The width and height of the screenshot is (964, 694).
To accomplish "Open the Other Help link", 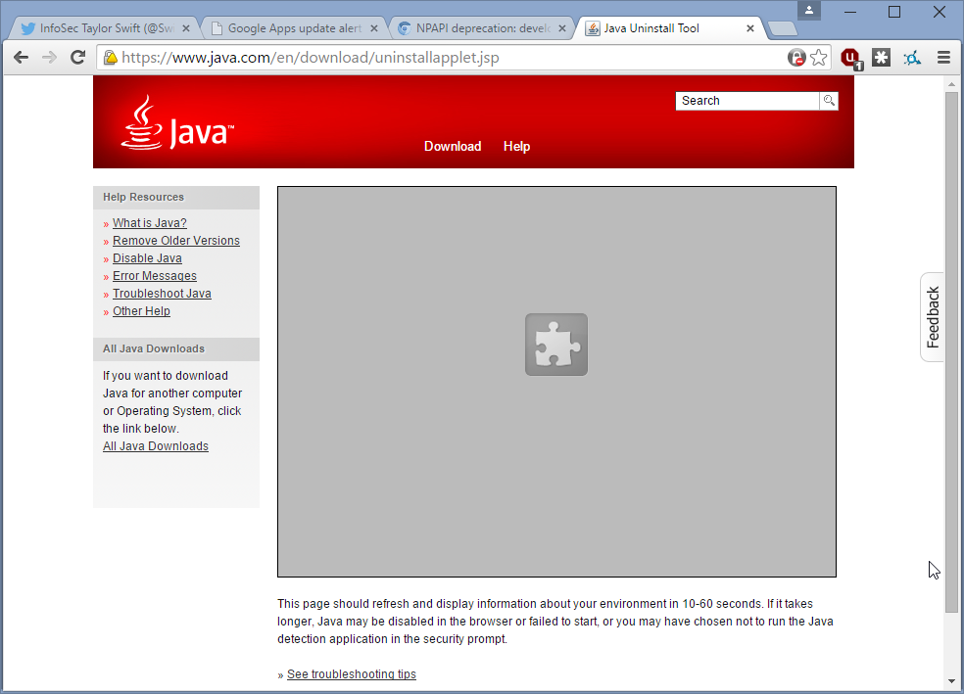I will (x=141, y=311).
